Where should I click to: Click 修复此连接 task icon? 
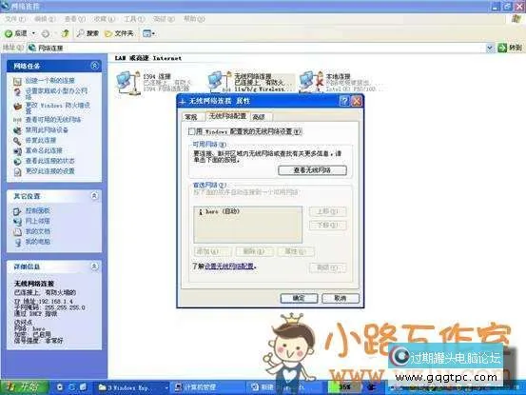(17, 141)
